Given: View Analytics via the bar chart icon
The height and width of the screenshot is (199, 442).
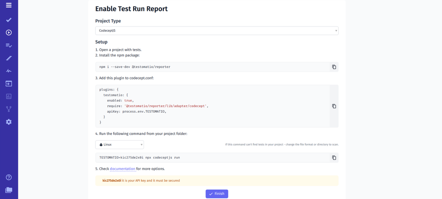Looking at the screenshot, I should (x=9, y=96).
